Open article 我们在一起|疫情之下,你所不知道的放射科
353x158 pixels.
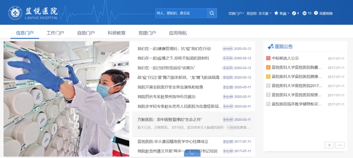pyautogui.click(x=173, y=58)
